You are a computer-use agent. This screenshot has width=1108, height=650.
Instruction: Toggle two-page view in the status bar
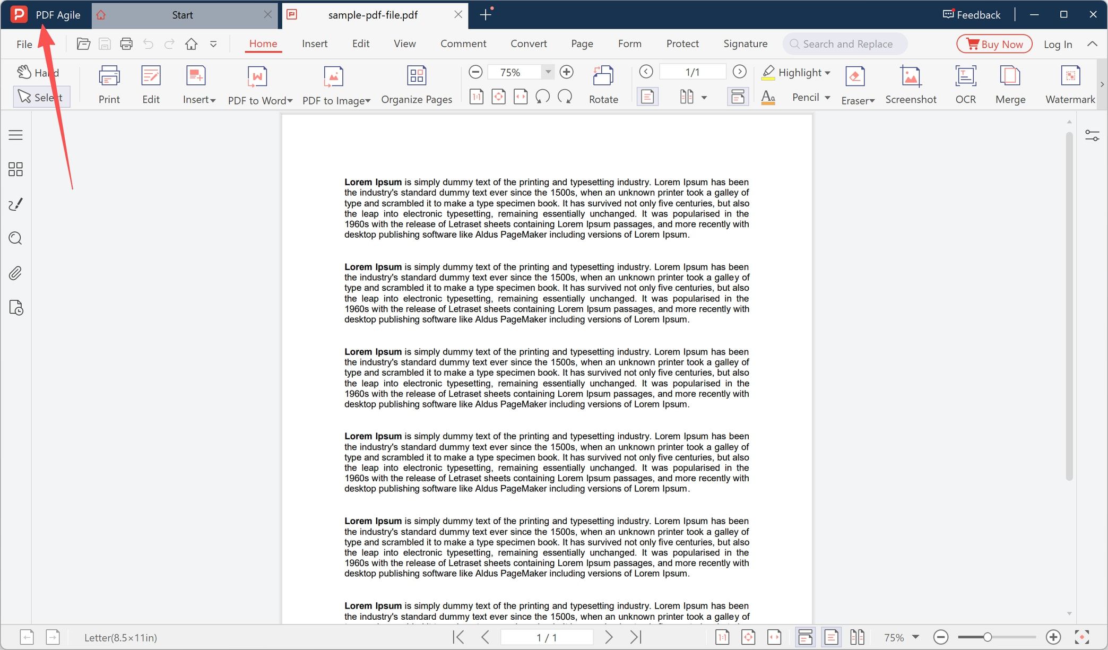pos(857,637)
